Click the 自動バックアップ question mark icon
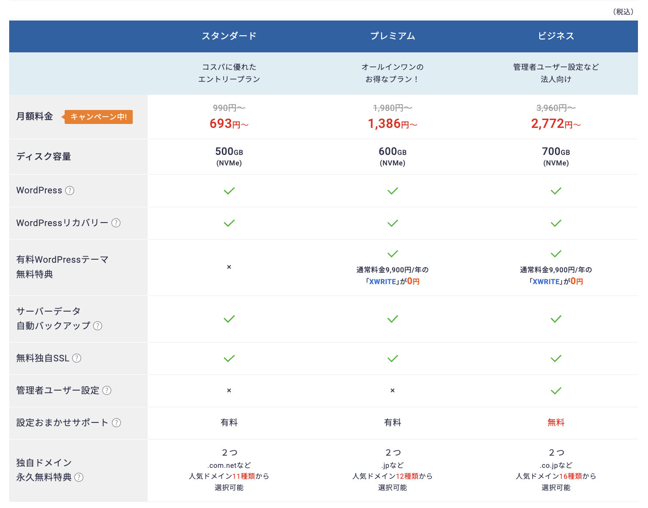Viewport: 648px width, 508px height. point(98,326)
